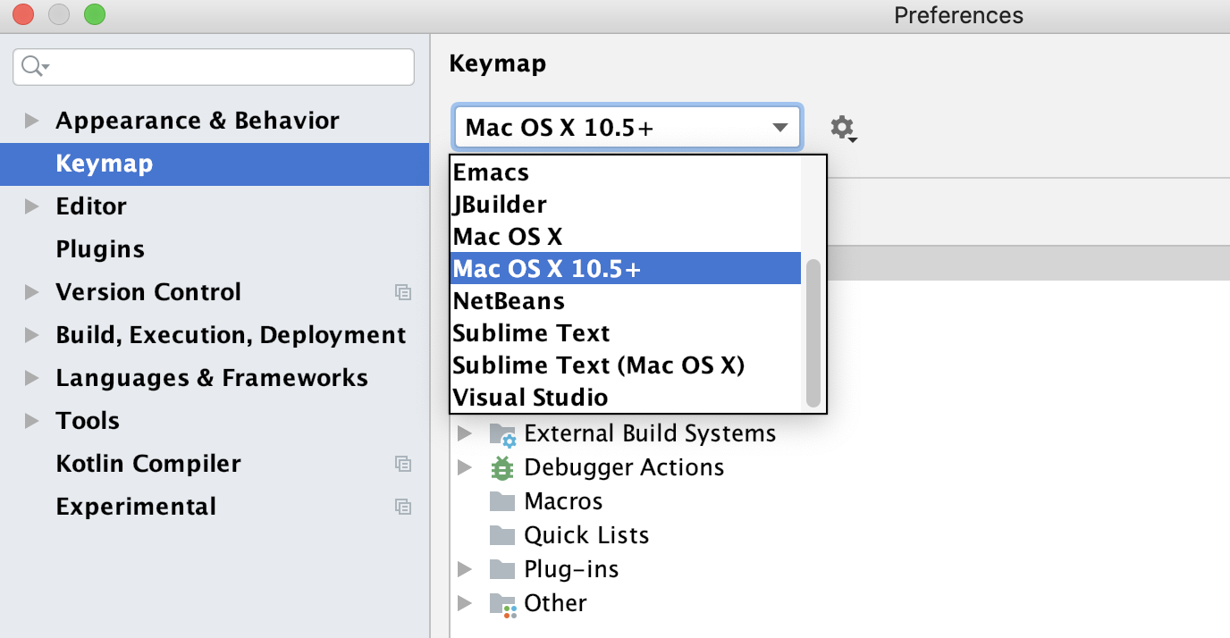
Task: Select Tools in the settings sidebar
Action: tap(87, 420)
